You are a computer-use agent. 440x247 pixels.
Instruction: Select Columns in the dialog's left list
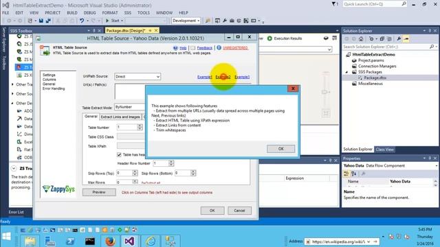pos(49,80)
